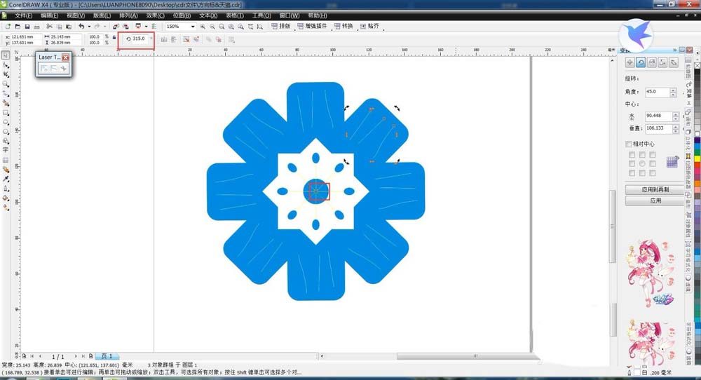Open the 编辑 menu
The image size is (701, 380).
tap(49, 15)
